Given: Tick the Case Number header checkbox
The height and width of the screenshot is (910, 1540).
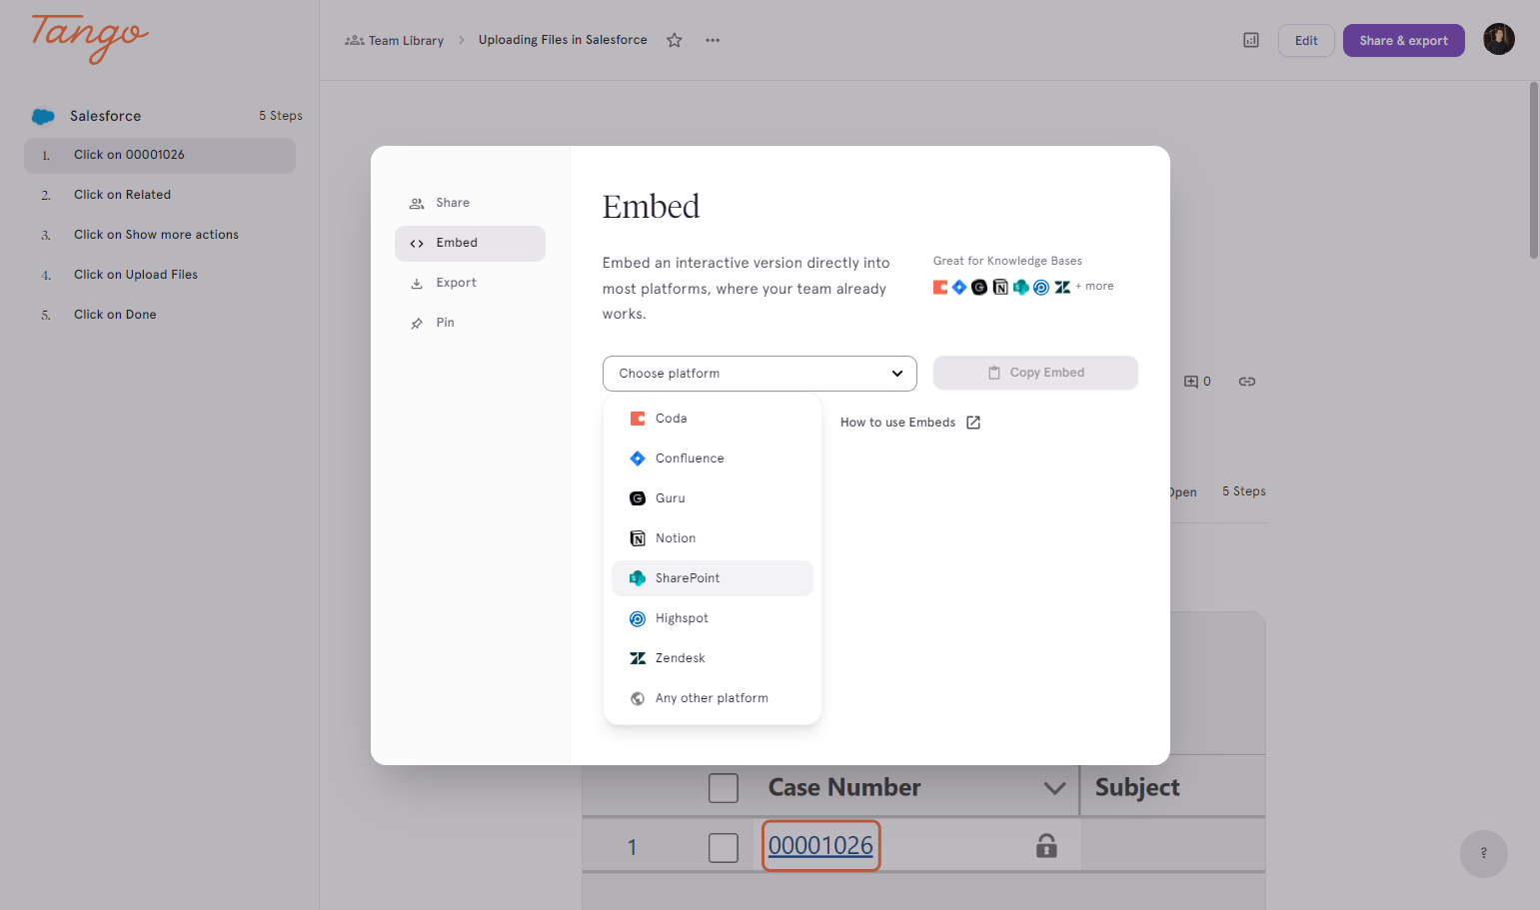Looking at the screenshot, I should [724, 788].
